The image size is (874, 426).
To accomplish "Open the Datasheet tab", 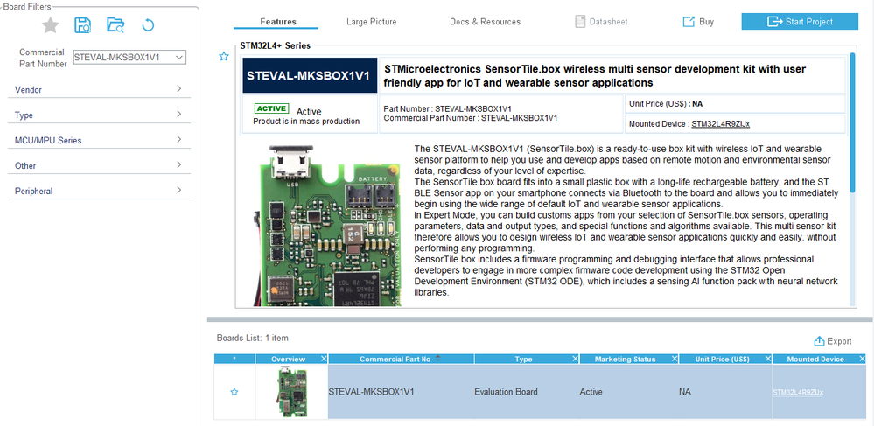I will click(x=601, y=22).
